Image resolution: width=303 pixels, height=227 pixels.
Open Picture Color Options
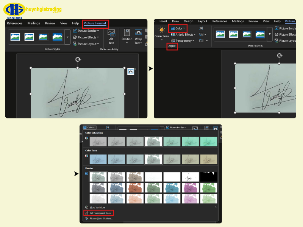point(101,218)
